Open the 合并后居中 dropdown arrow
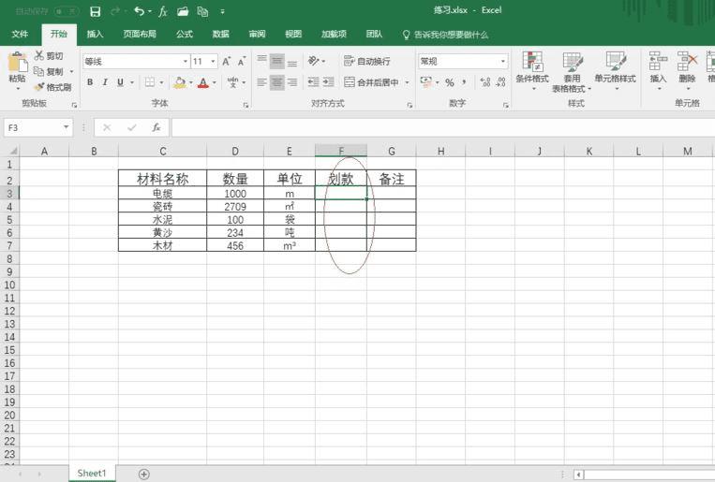This screenshot has width=715, height=482. [408, 82]
